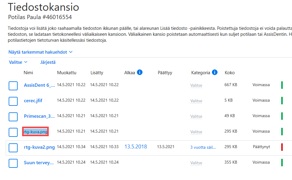Tick the checkbox for AssisDent 6 file

click(13, 86)
